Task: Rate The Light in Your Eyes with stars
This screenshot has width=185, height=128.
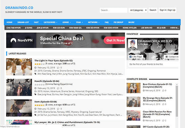Action: [39, 64]
